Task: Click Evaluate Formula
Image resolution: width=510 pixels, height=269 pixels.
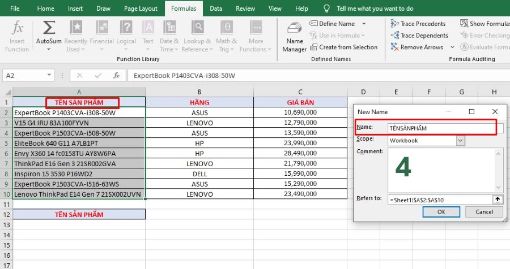Action: coord(484,47)
